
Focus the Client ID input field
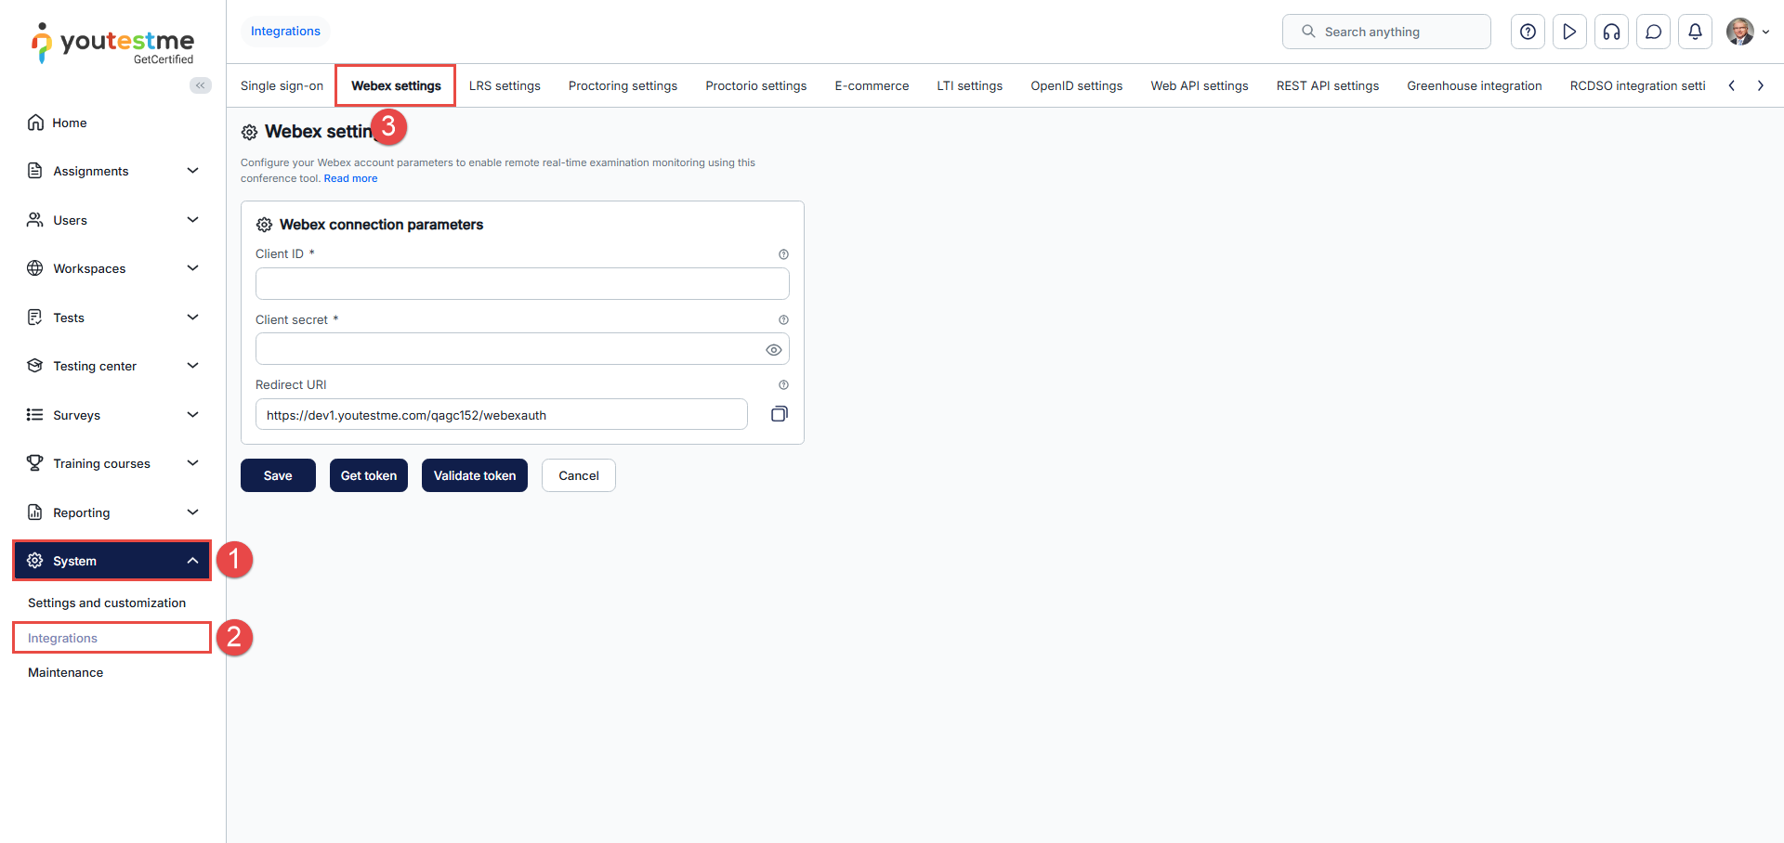(x=522, y=283)
